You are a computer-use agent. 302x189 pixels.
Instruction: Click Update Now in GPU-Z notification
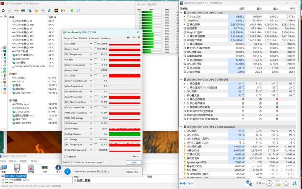[x=132, y=172]
